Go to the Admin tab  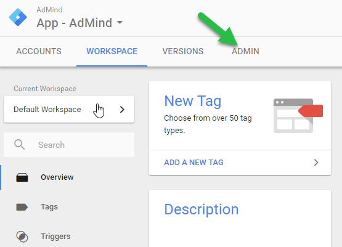pyautogui.click(x=245, y=52)
